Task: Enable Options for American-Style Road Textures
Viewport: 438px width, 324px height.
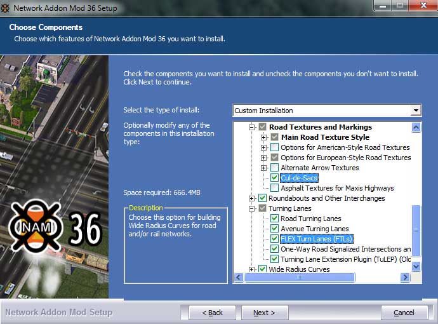Action: [x=275, y=147]
